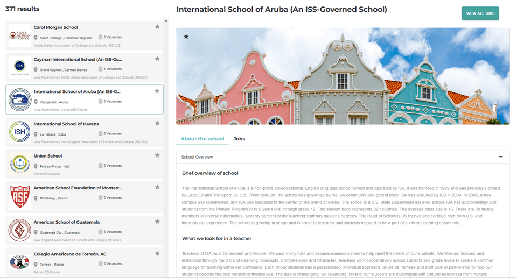The width and height of the screenshot is (517, 278).
Task: Click the ASF Monterrey shield logo
Action: pyautogui.click(x=20, y=197)
